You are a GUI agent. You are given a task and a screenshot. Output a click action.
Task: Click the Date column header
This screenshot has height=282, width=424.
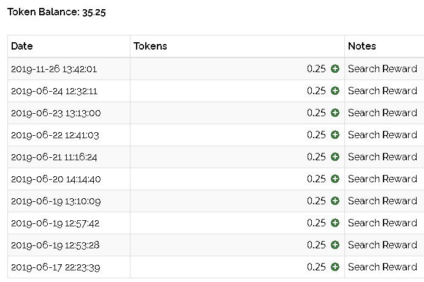(x=22, y=46)
